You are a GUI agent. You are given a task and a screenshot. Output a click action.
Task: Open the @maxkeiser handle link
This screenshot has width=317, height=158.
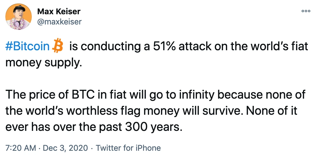(x=59, y=21)
